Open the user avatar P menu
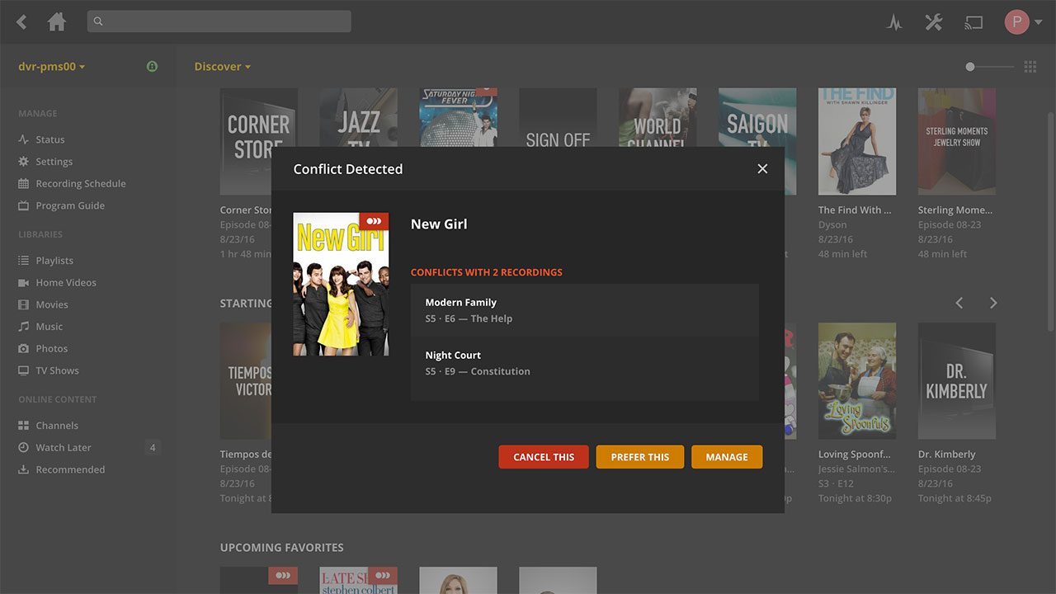 (1023, 22)
